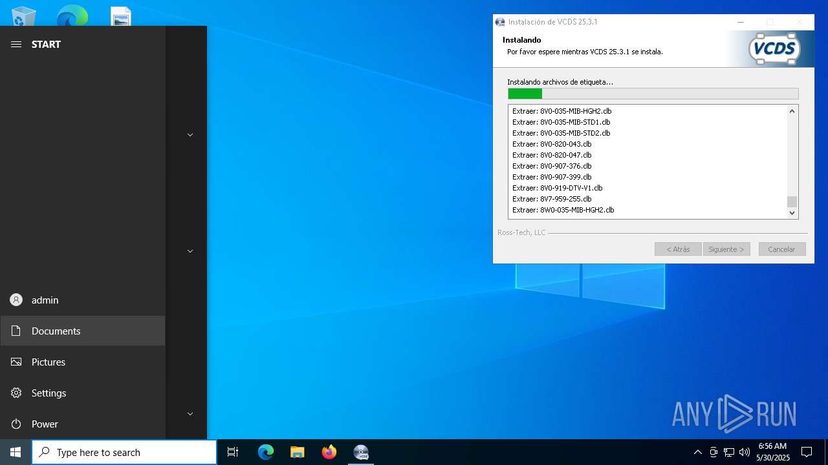
Task: Expand the first Start menu group chevron
Action: click(190, 135)
